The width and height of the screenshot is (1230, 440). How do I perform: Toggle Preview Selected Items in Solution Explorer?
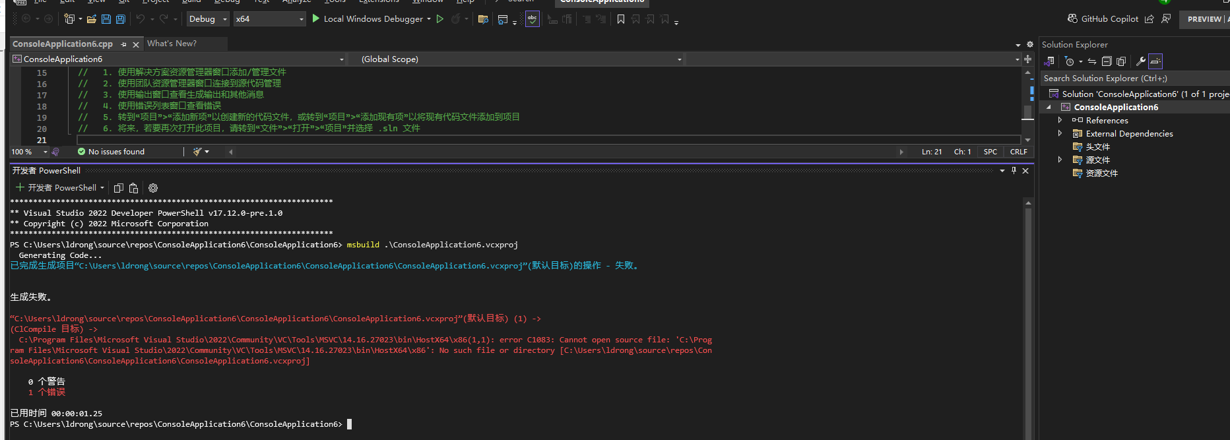tap(1155, 61)
